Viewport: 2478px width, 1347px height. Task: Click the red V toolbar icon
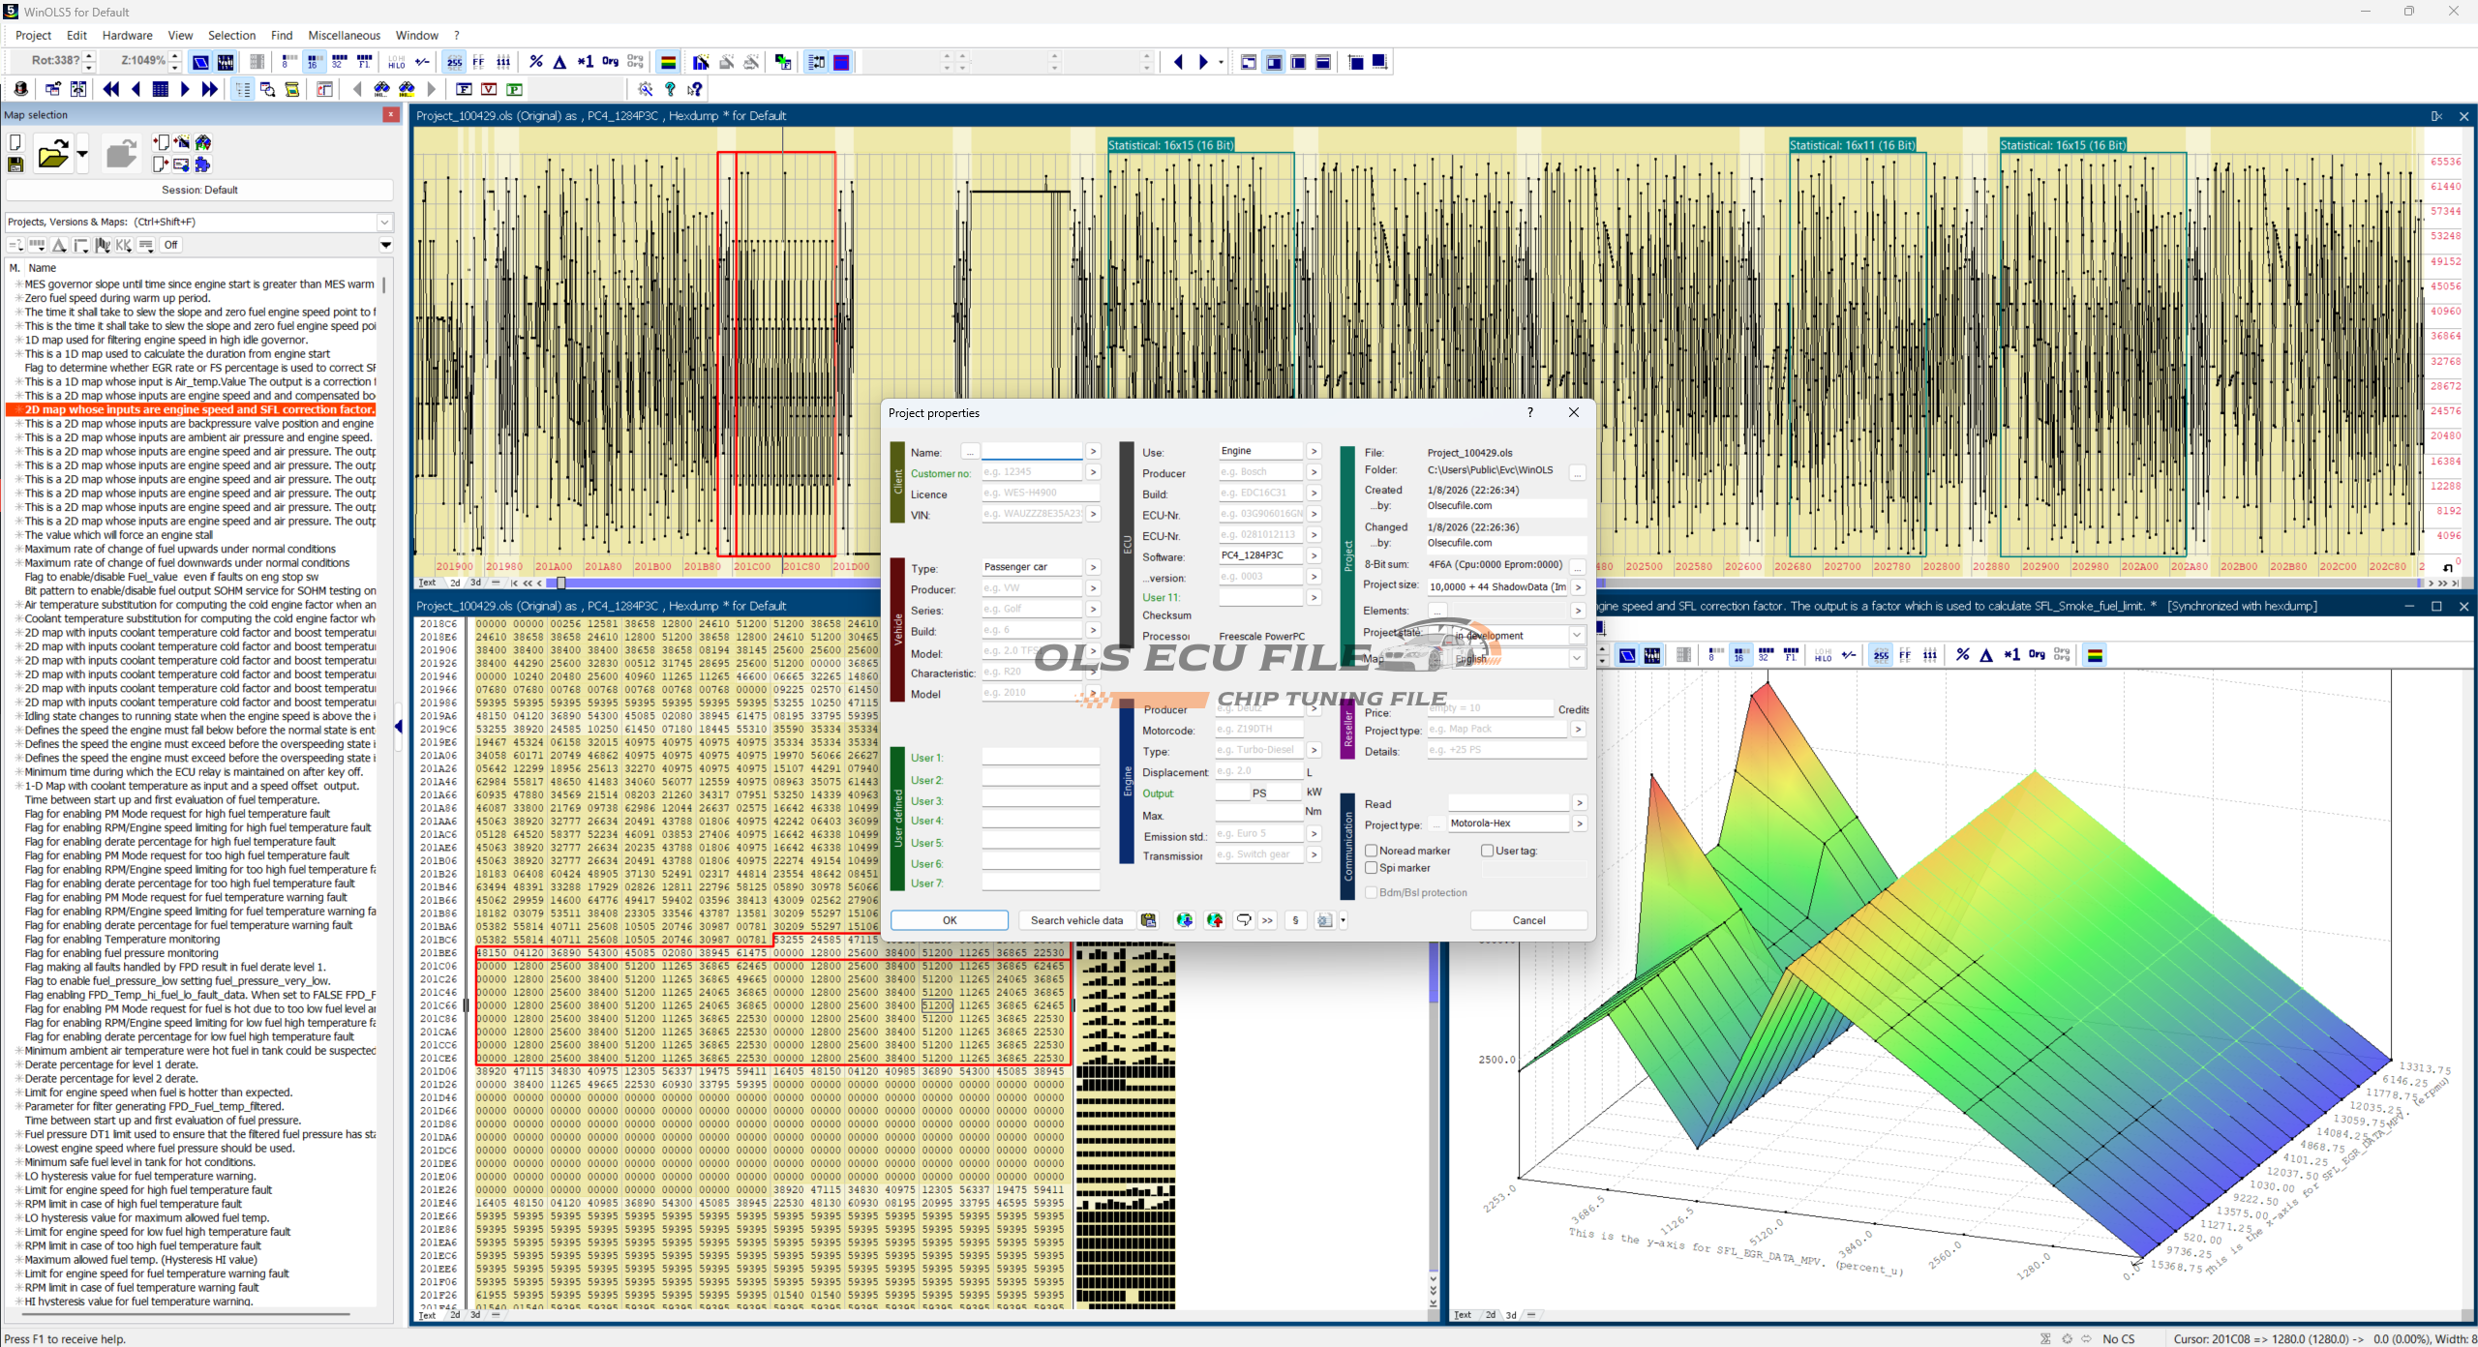click(489, 89)
